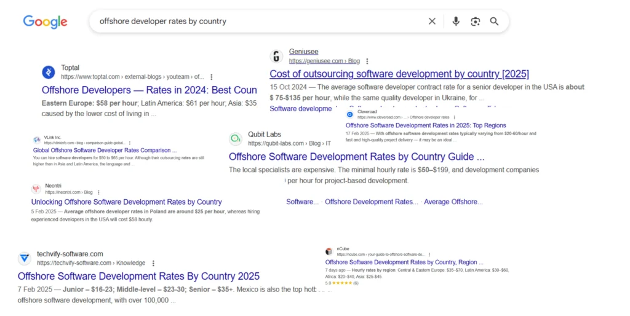Open 'Unlocking Offshore Software Development Rates by Country'
Screen dimensions: 630x316
pos(126,202)
